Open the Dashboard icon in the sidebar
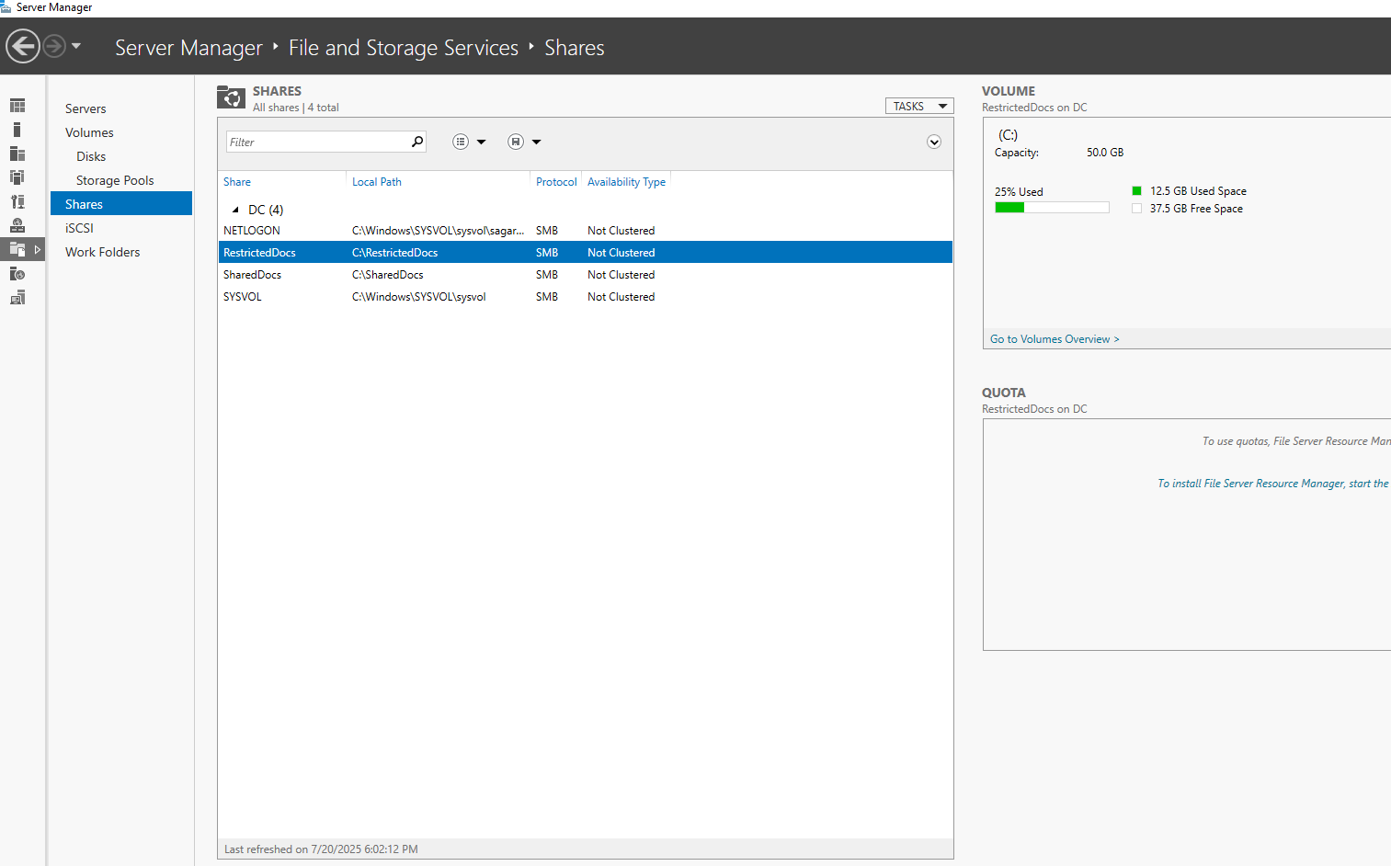This screenshot has width=1391, height=866. tap(17, 106)
